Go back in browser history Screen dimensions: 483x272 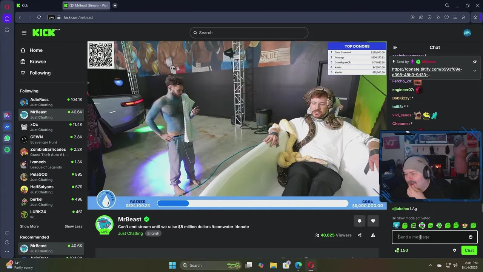pos(20,17)
